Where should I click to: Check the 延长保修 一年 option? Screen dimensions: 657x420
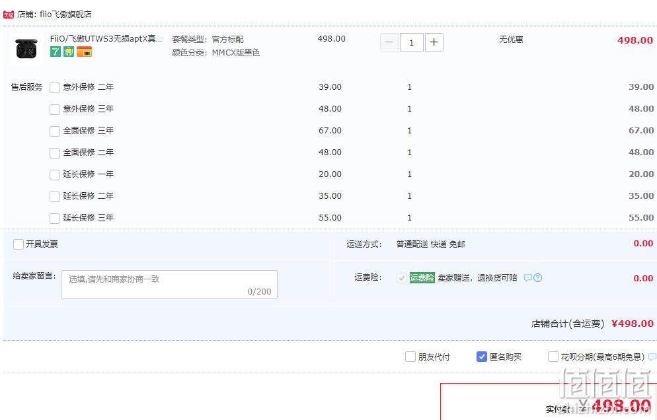[55, 174]
